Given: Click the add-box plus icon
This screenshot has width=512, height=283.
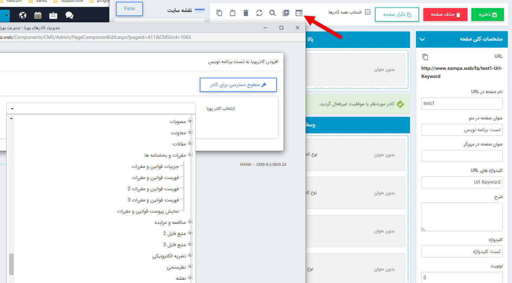Looking at the screenshot, I should pyautogui.click(x=286, y=13).
